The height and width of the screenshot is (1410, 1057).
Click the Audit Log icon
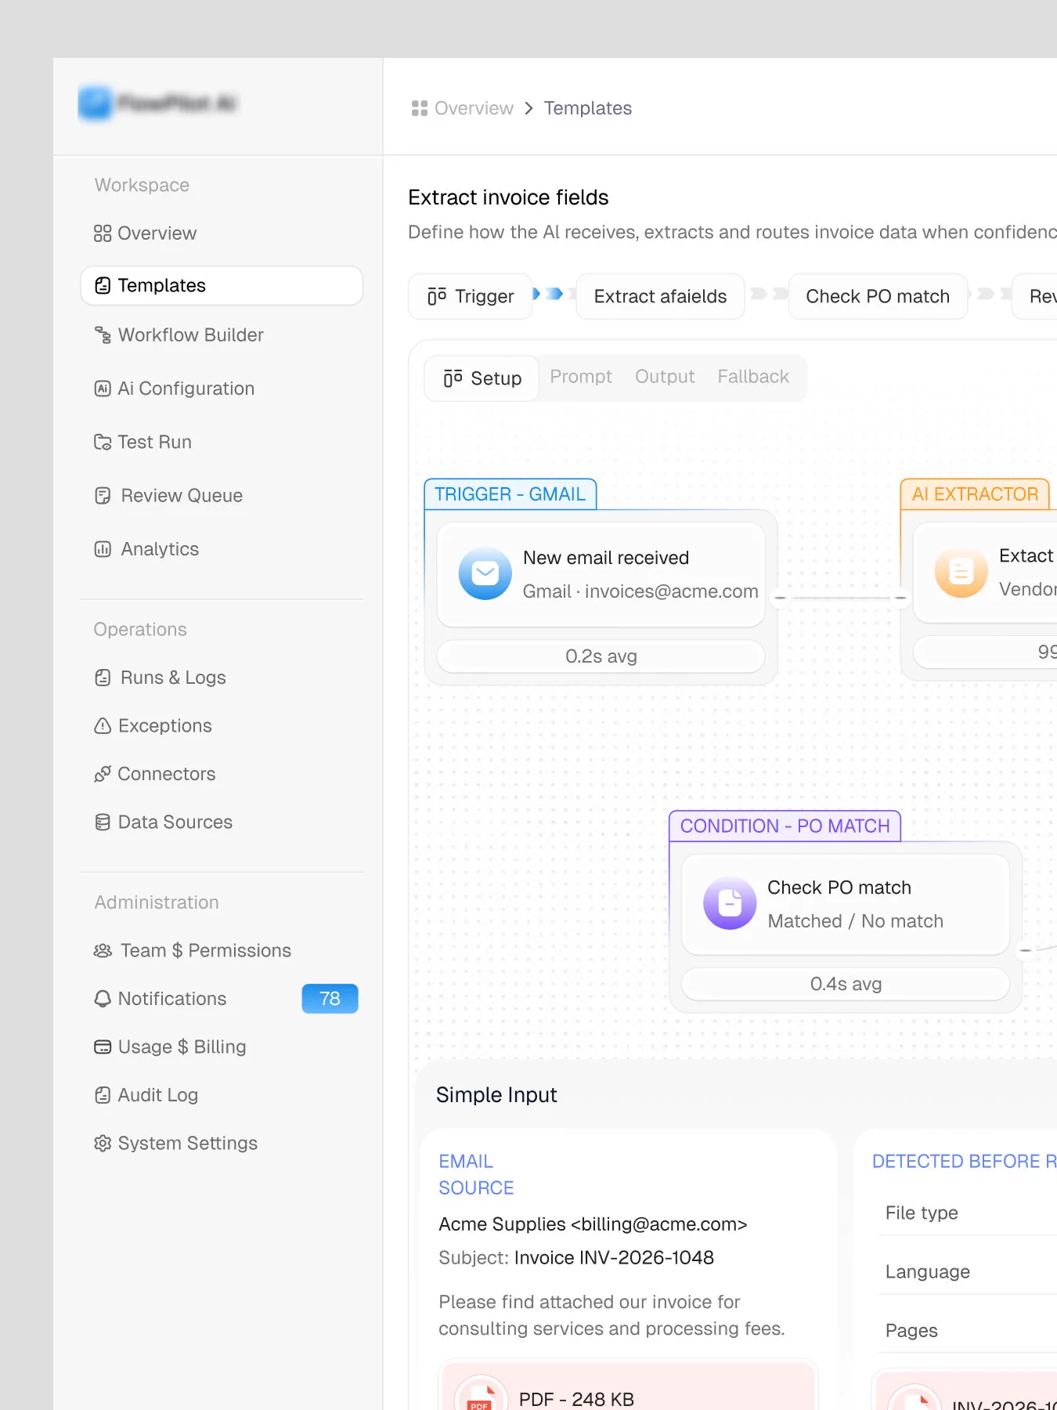tap(103, 1095)
